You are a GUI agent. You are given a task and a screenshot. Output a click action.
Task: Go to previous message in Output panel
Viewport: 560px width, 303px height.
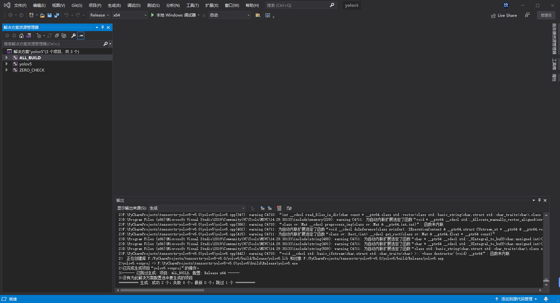(x=262, y=208)
